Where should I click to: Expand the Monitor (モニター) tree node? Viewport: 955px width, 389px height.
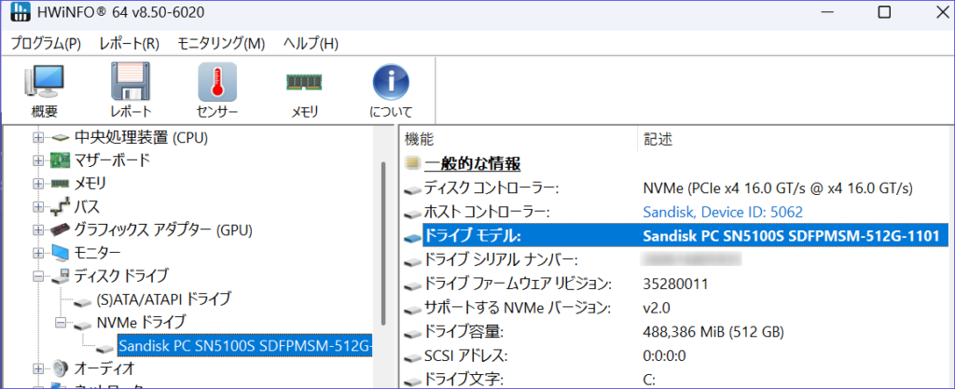(38, 252)
